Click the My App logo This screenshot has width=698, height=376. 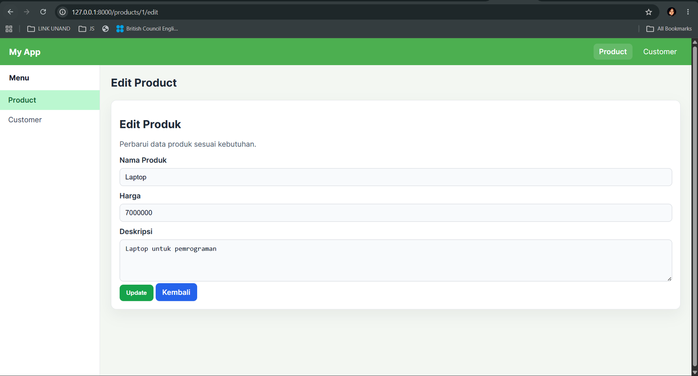coord(25,52)
